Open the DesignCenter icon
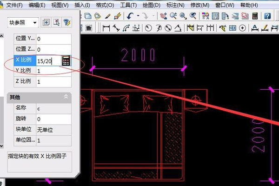279x186 pixels. tap(215, 16)
